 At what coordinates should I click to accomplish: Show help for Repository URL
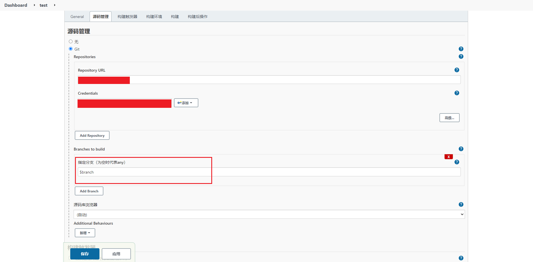[457, 70]
